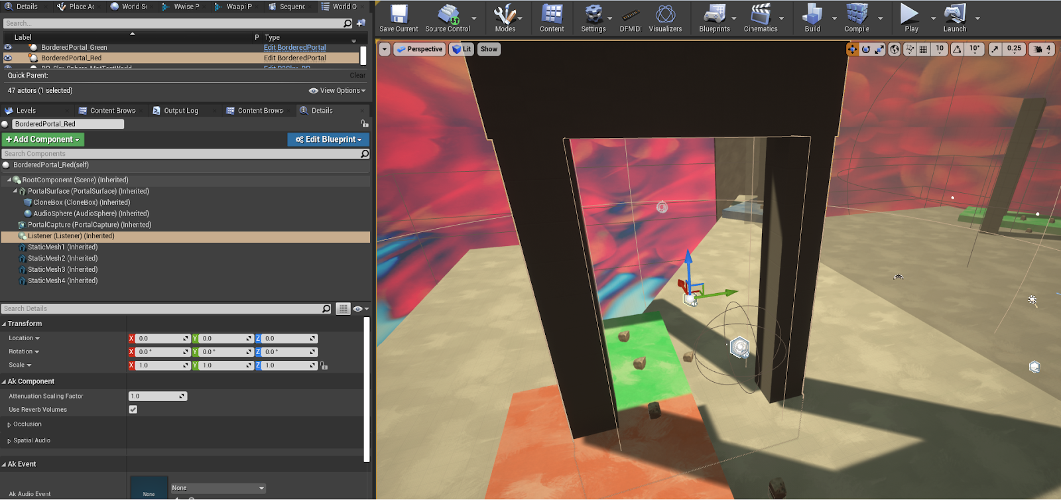Open camera speed setting
The width and height of the screenshot is (1061, 500).
1042,49
